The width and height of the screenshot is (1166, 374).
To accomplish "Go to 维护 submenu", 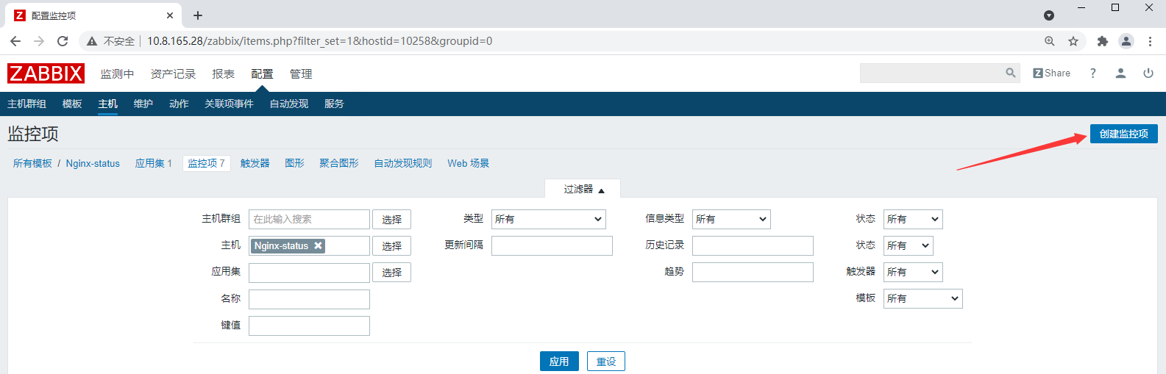I will coord(143,104).
